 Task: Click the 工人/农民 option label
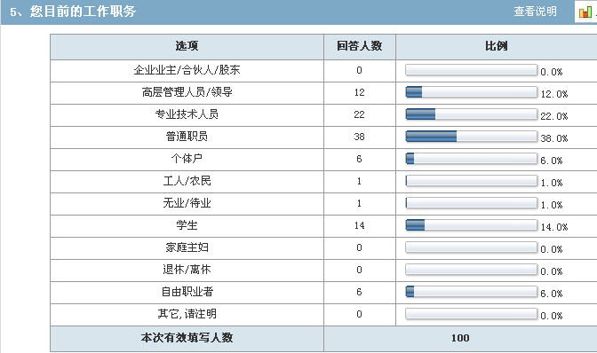(x=187, y=181)
